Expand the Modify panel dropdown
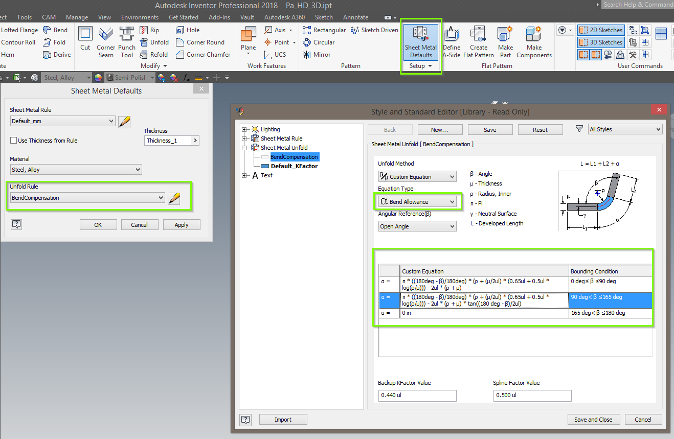674x439 pixels. tap(154, 66)
